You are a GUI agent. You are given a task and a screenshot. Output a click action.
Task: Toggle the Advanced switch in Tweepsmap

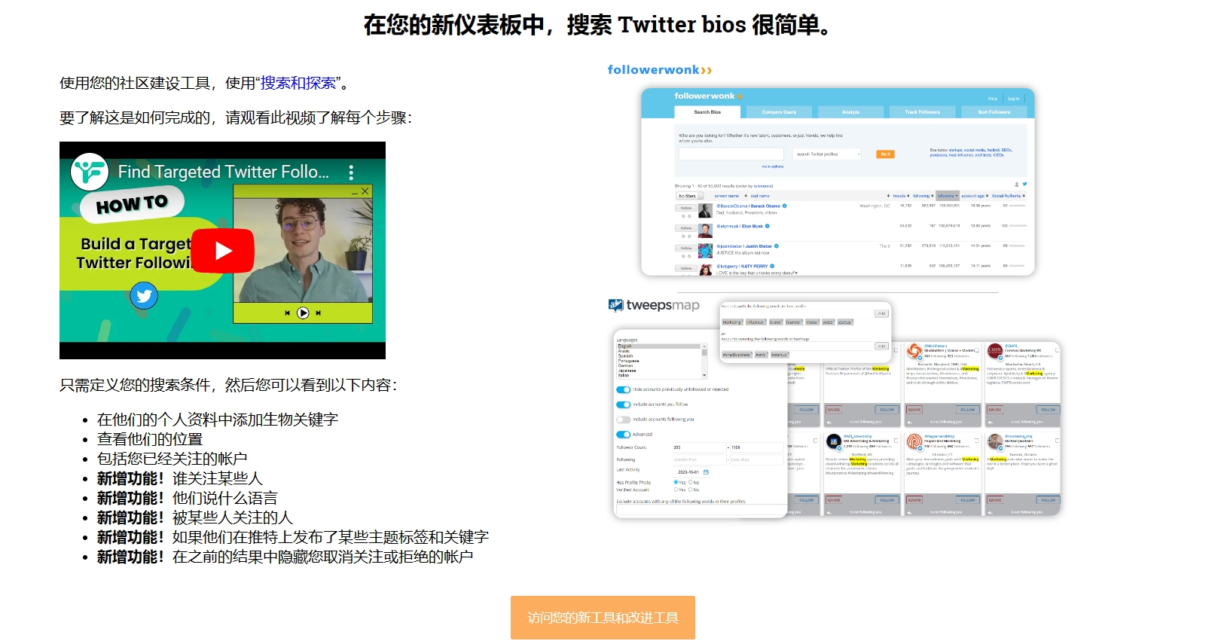point(624,435)
